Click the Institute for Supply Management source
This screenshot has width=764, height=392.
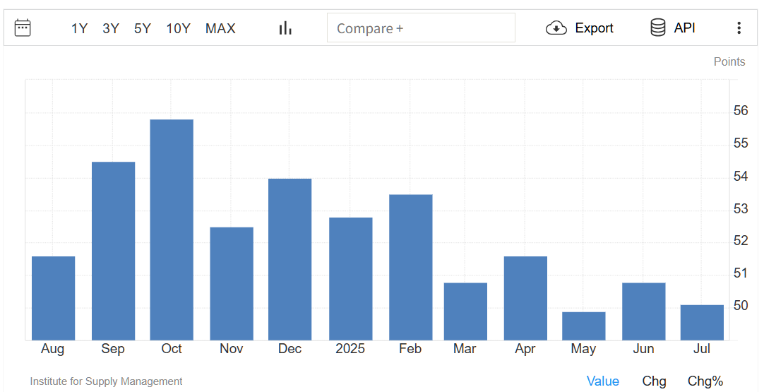pos(106,381)
